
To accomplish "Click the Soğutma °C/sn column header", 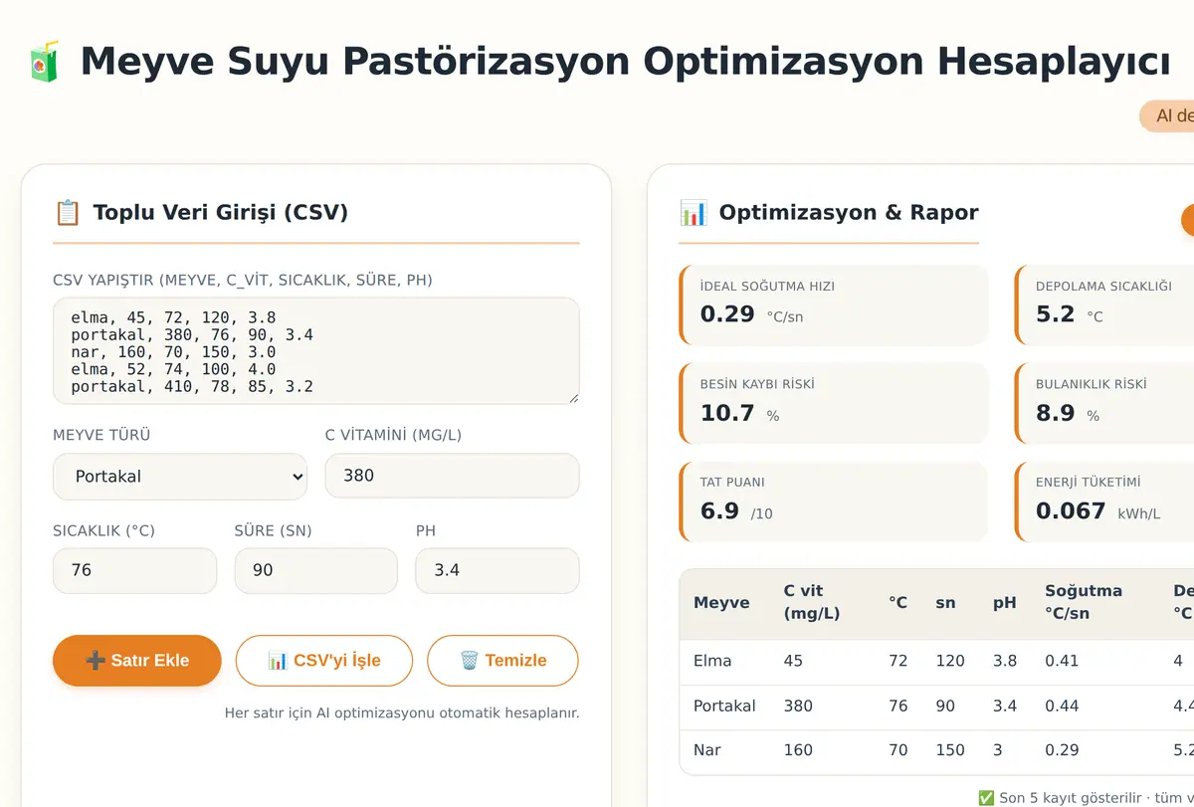I will [1084, 603].
